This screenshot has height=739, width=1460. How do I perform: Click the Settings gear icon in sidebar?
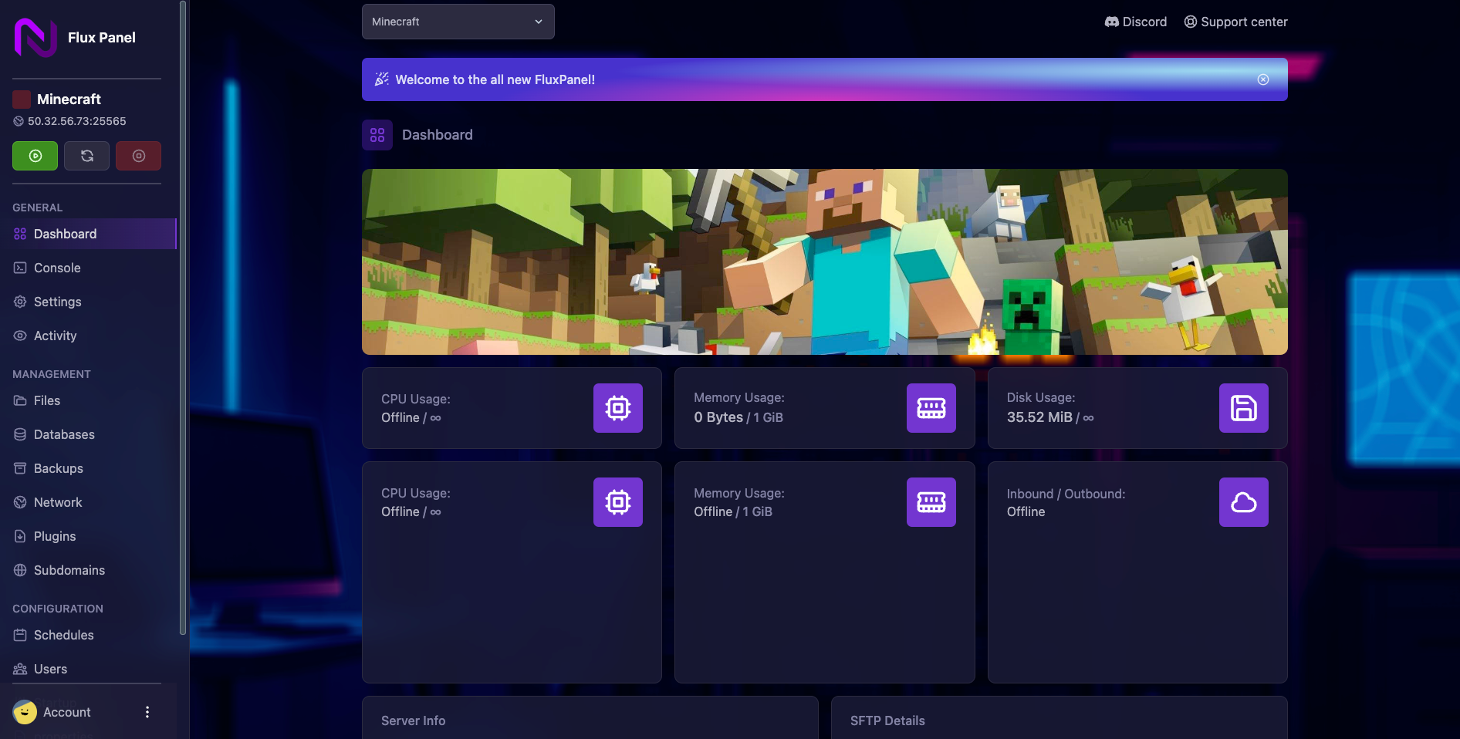pos(20,302)
